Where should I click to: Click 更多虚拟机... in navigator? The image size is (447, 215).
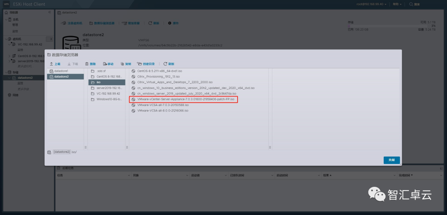(x=25, y=66)
